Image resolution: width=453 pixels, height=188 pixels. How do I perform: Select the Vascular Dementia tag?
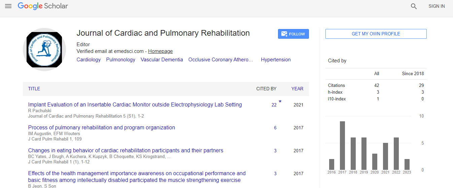pos(162,60)
